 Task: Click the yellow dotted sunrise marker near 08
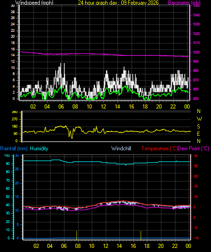point(77,235)
